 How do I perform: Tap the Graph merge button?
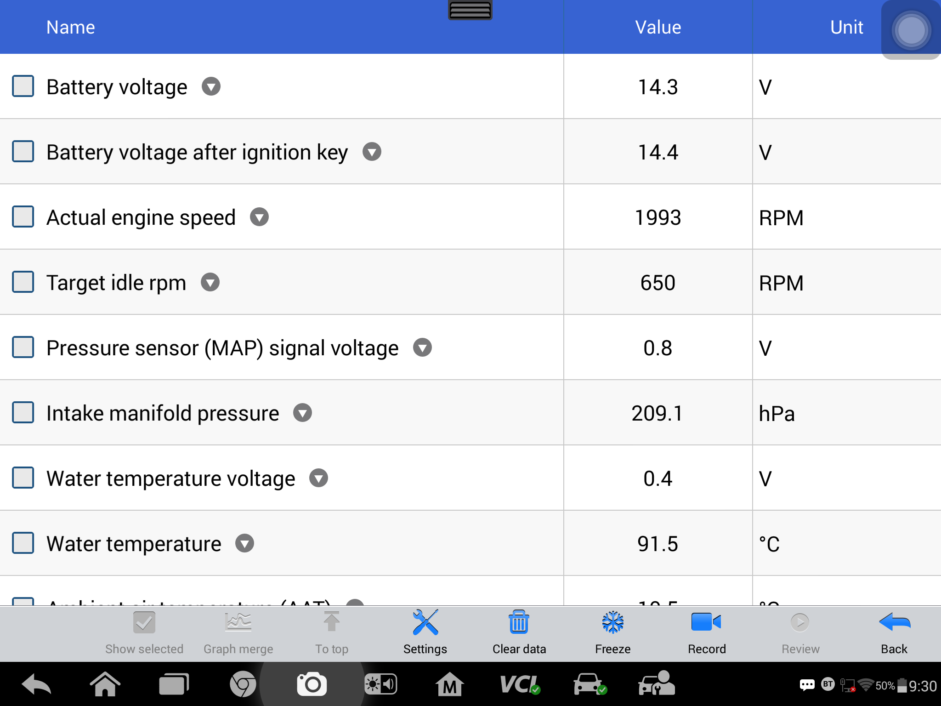click(238, 632)
